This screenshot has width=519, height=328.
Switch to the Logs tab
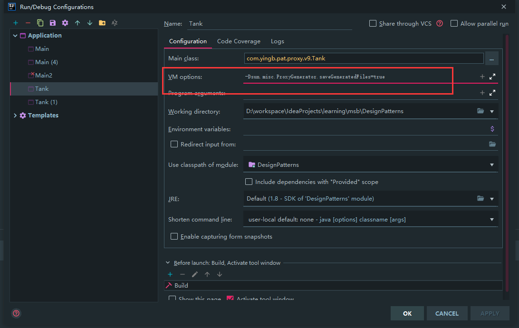(278, 41)
